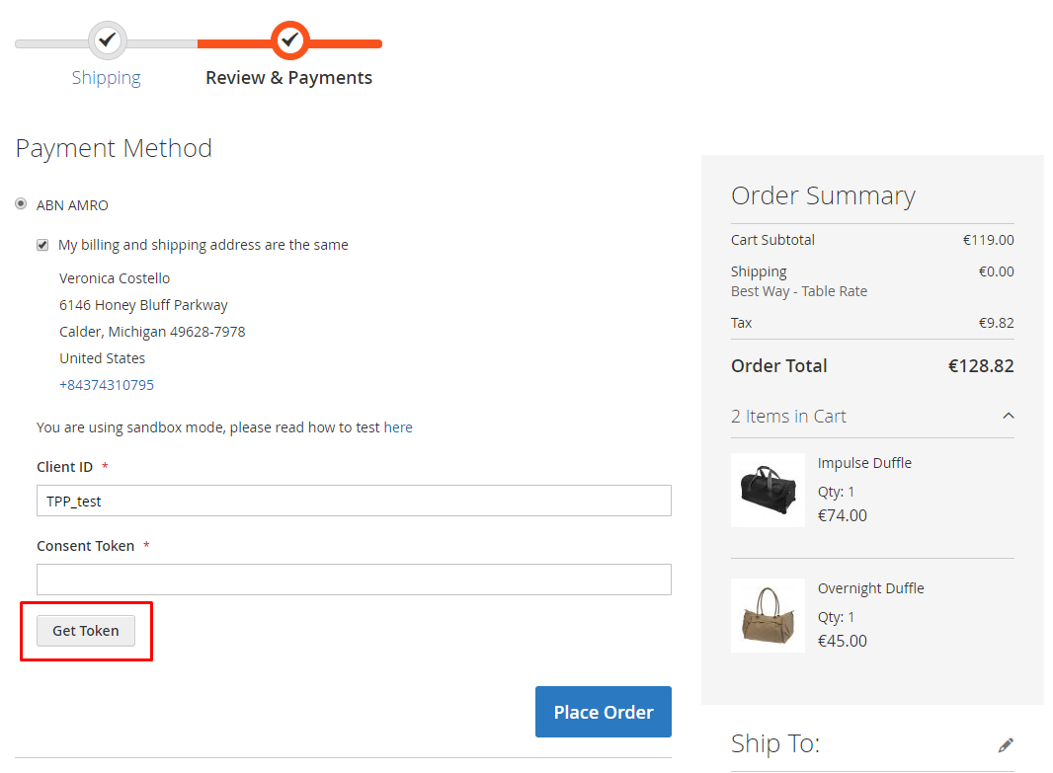This screenshot has width=1053, height=773.
Task: Click the Impulse Duffle item name
Action: tap(864, 463)
